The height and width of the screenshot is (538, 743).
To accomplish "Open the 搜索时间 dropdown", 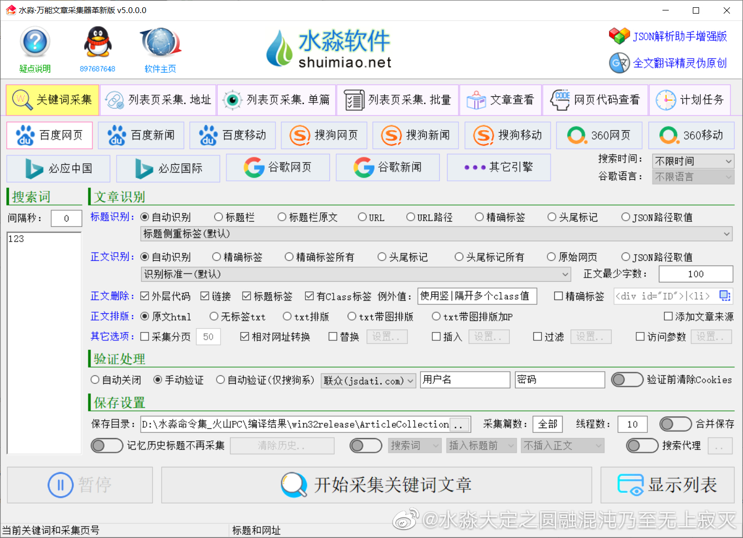I will point(693,161).
